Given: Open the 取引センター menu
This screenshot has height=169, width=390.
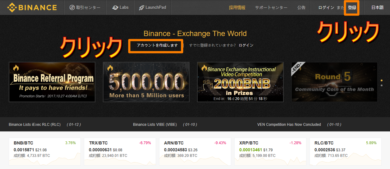Looking at the screenshot, I should (x=85, y=7).
